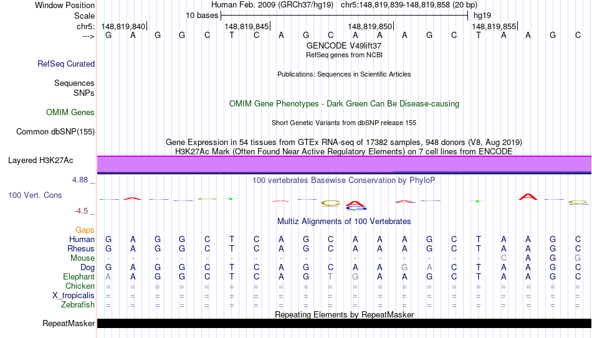The image size is (592, 338).
Task: Click the Sequences track label
Action: click(x=74, y=83)
